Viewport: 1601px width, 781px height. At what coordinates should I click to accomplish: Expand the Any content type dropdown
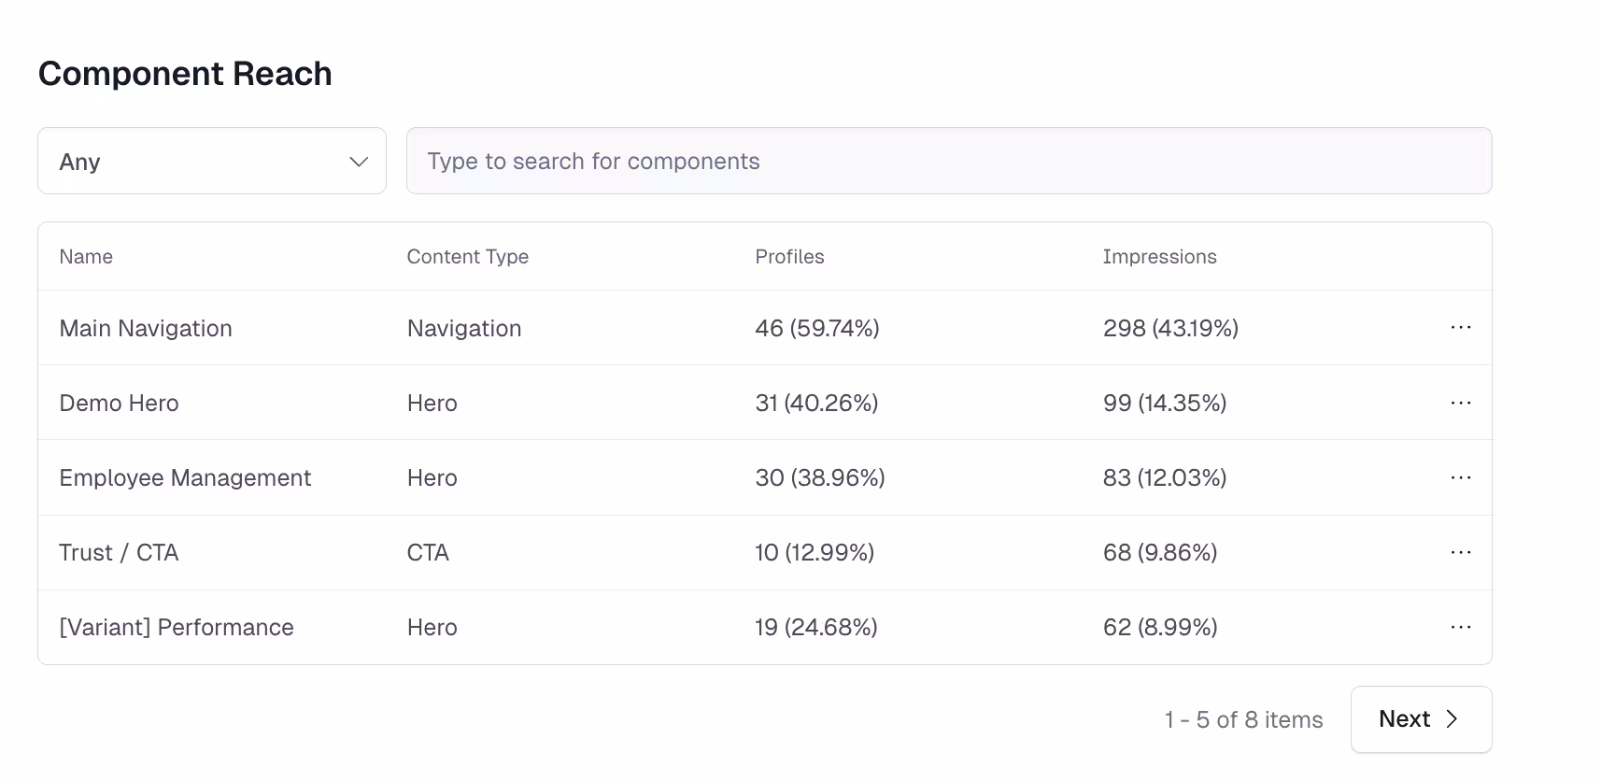[212, 161]
